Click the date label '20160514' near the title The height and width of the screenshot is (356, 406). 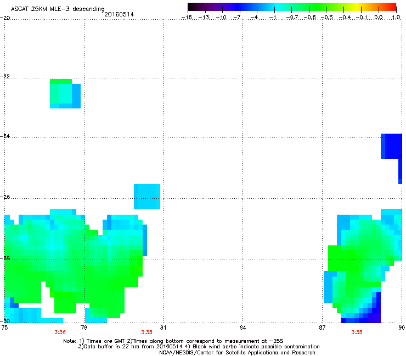[119, 14]
